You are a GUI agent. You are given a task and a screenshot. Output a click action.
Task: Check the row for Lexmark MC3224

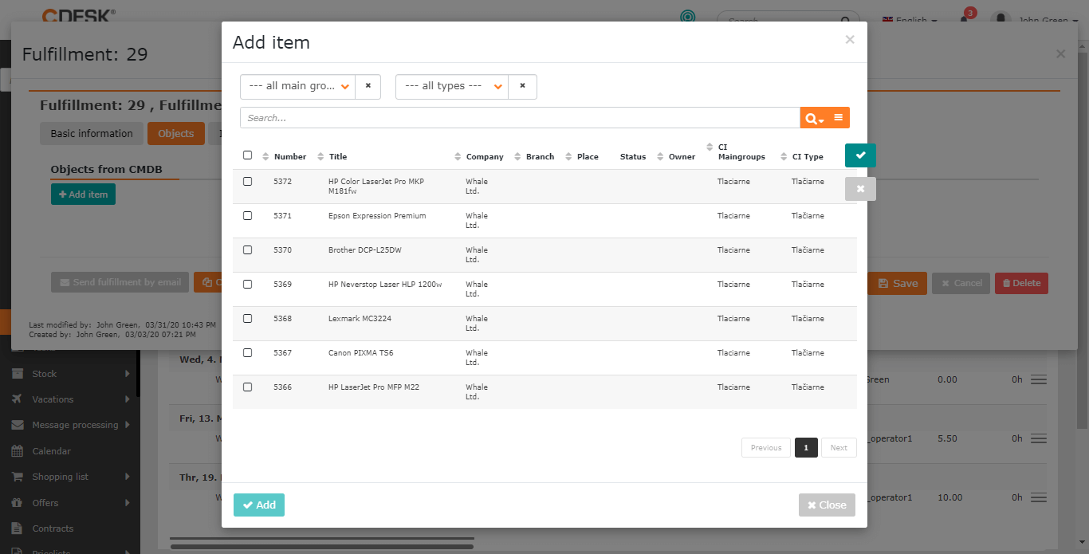coord(247,319)
